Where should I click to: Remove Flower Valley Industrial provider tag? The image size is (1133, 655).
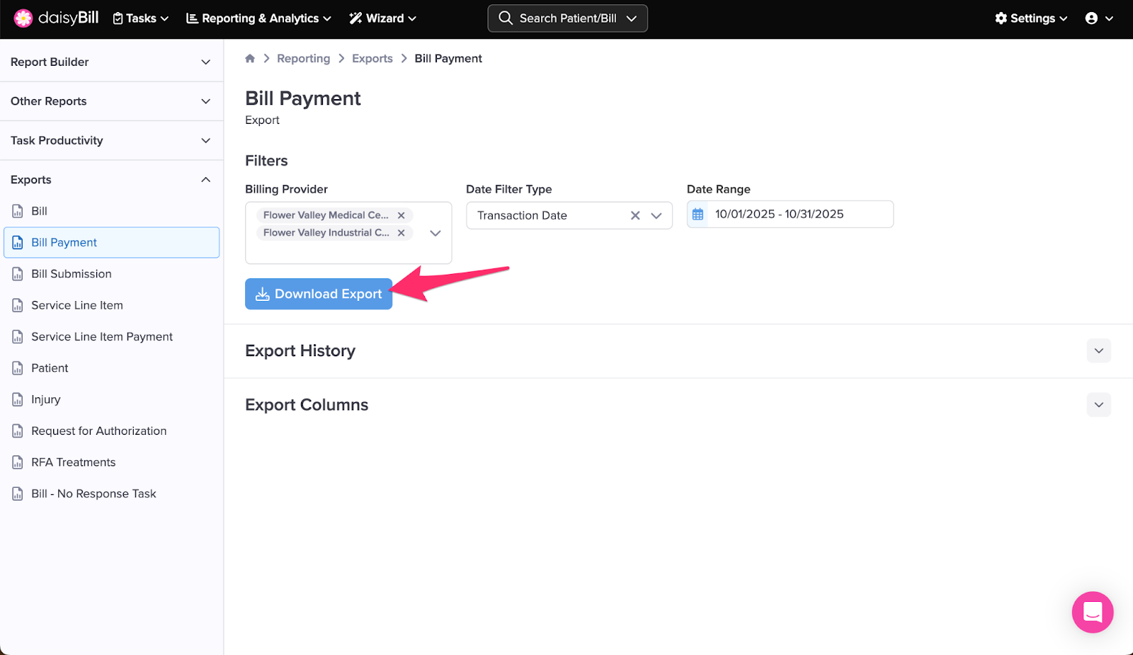tap(401, 233)
